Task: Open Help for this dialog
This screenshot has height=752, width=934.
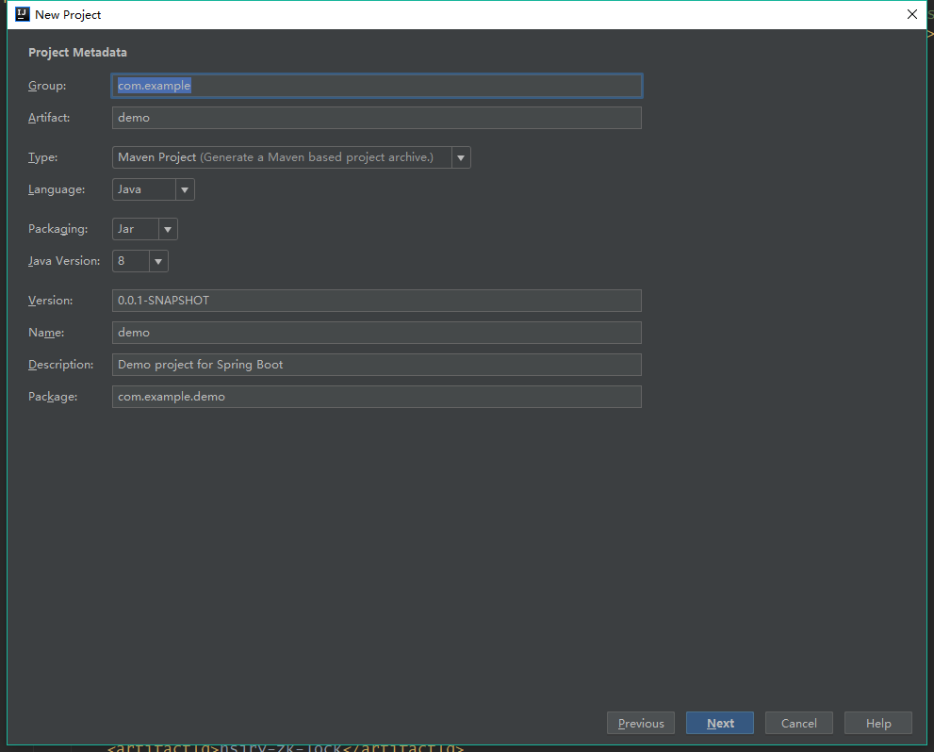Action: click(x=878, y=724)
